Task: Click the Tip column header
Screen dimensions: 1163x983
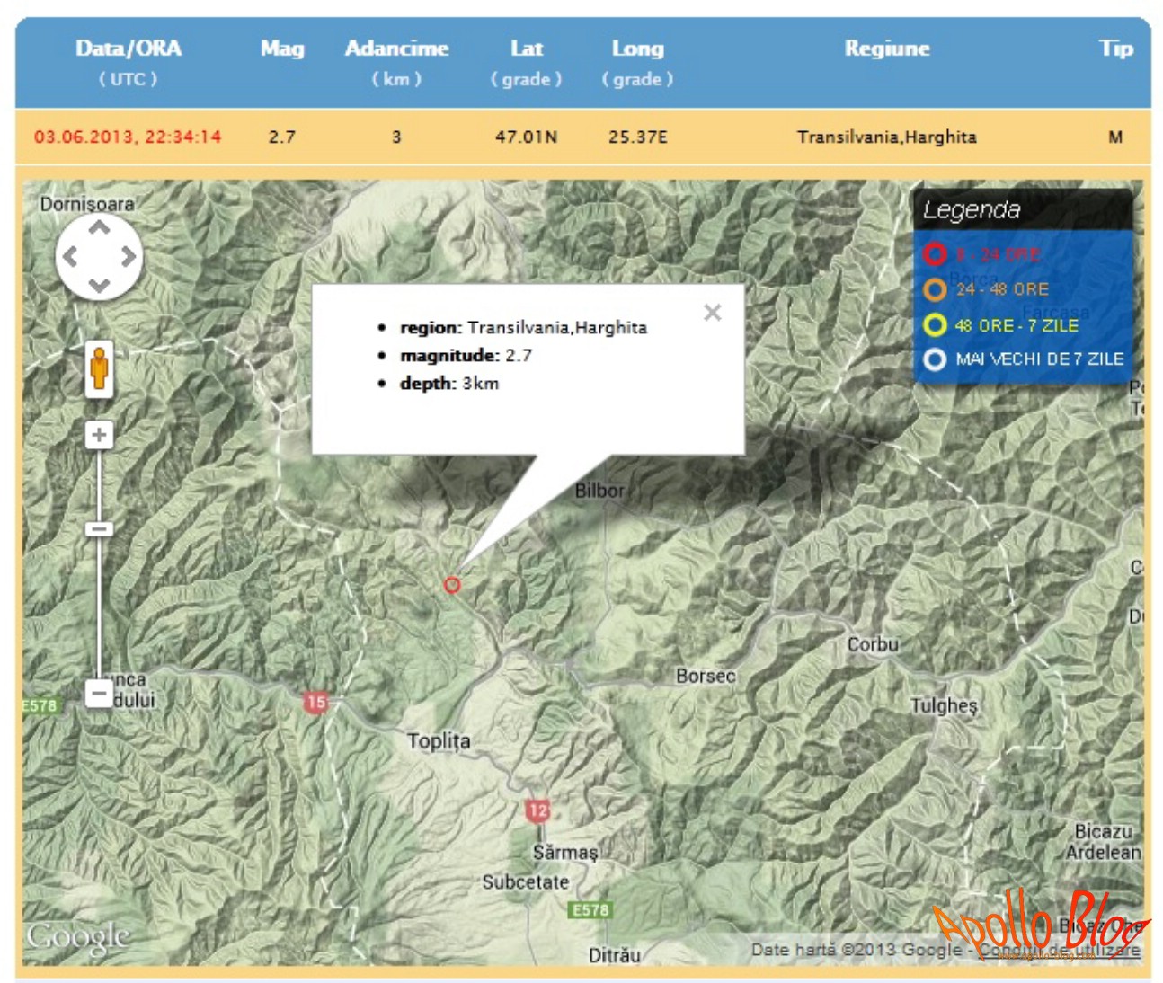Action: click(x=1116, y=49)
